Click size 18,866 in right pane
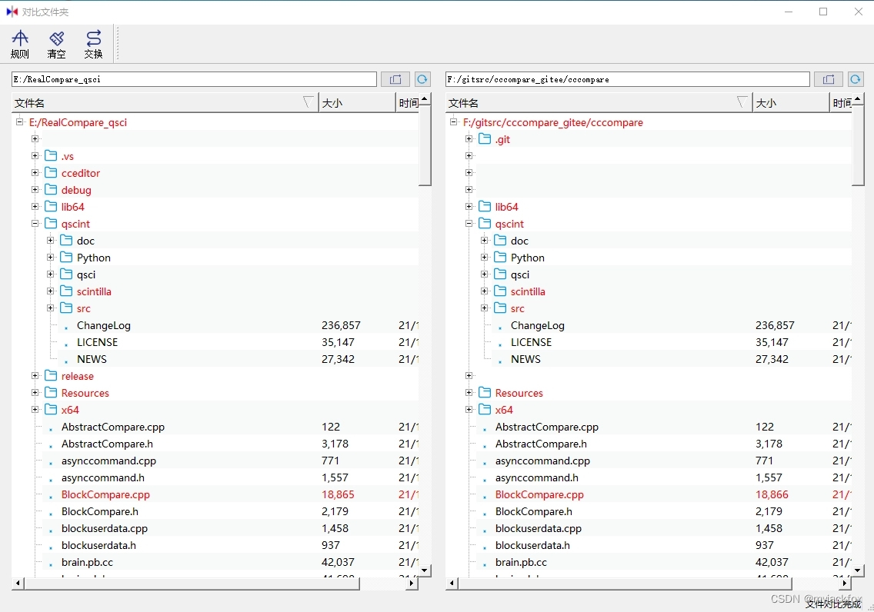 772,494
